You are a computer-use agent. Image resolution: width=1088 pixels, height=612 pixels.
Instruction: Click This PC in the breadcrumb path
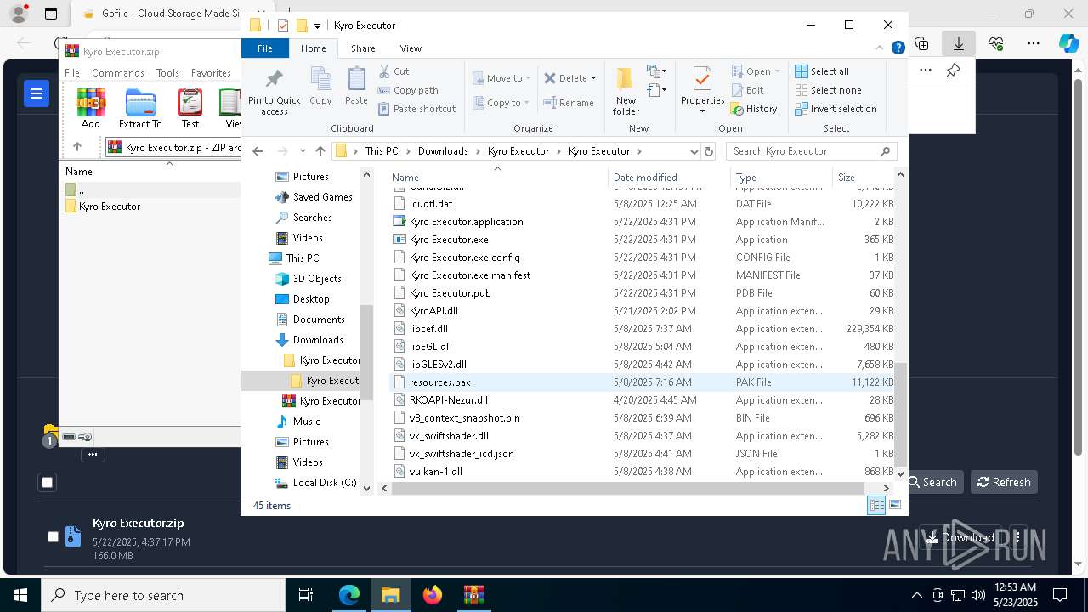tap(382, 151)
